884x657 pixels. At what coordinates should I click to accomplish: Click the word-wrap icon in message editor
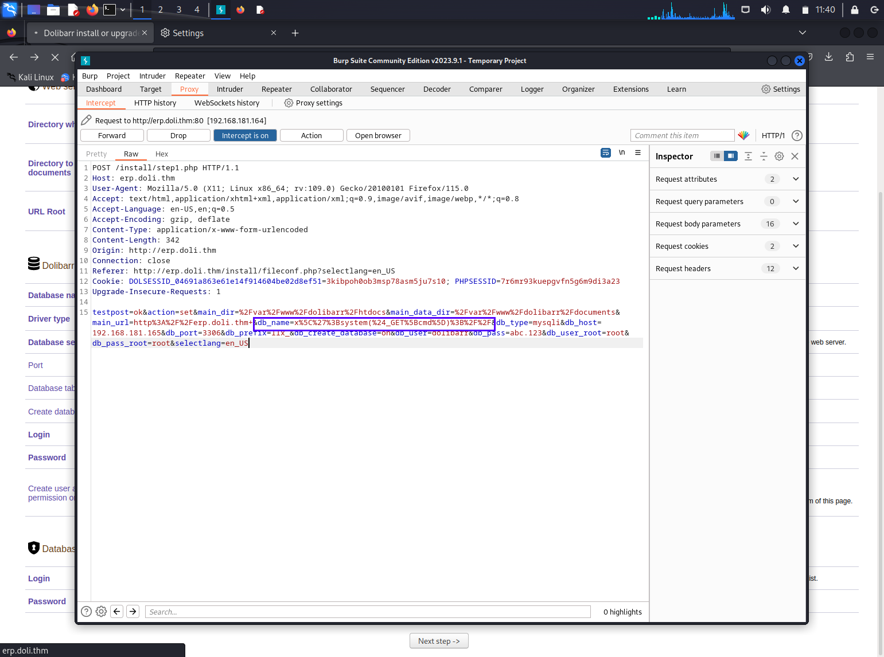pyautogui.click(x=606, y=152)
